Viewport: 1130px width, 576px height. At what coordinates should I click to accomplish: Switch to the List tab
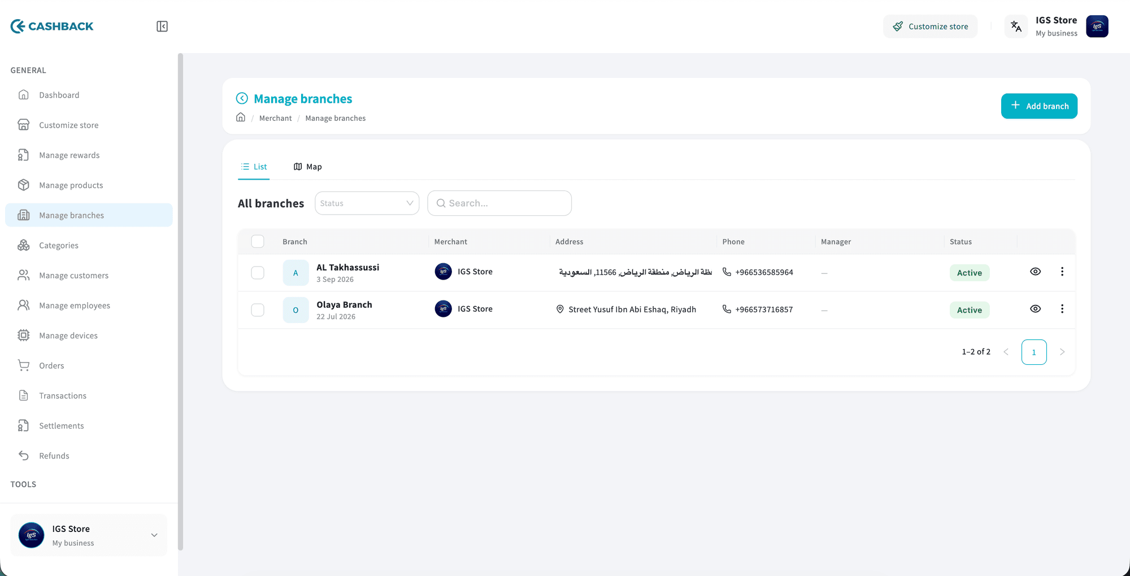(254, 167)
